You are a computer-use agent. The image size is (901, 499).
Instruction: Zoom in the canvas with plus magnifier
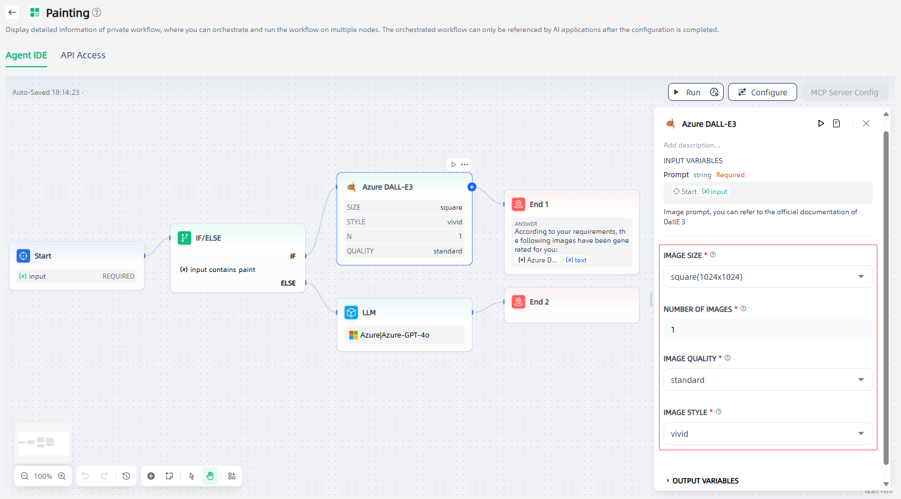(62, 476)
